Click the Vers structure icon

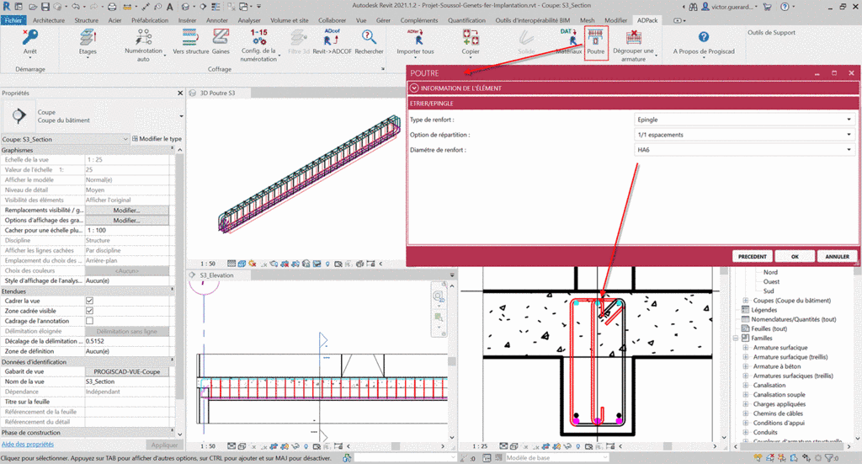190,37
